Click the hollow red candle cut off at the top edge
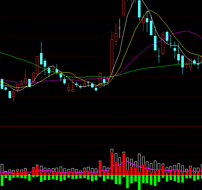Image resolution: width=202 pixels, height=190 pixels. coord(124,7)
